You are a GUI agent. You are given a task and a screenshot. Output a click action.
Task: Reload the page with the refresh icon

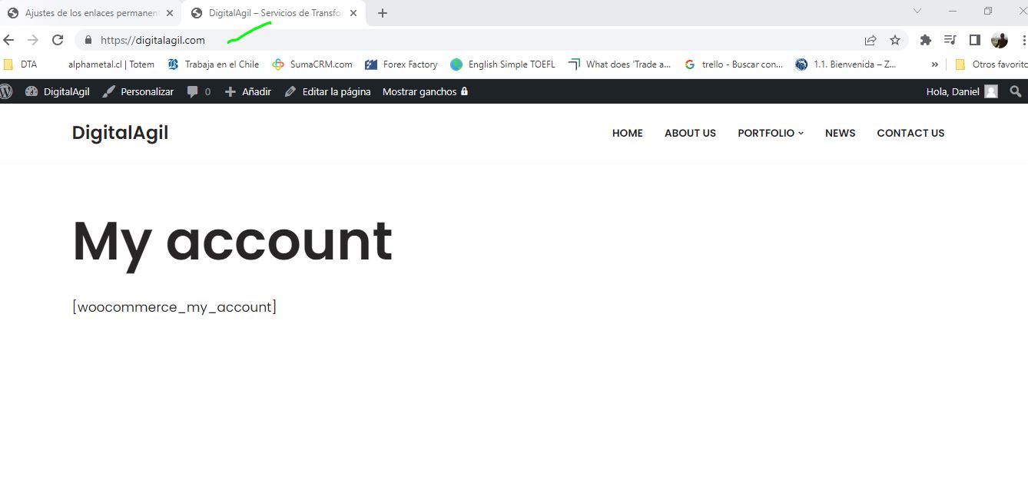pyautogui.click(x=58, y=40)
